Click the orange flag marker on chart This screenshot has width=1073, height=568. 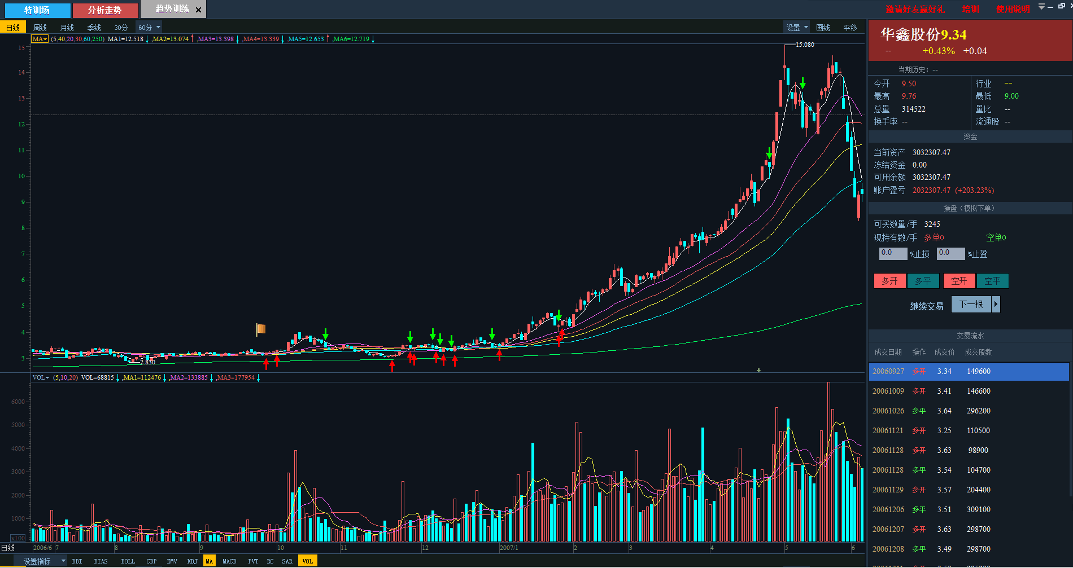(260, 329)
